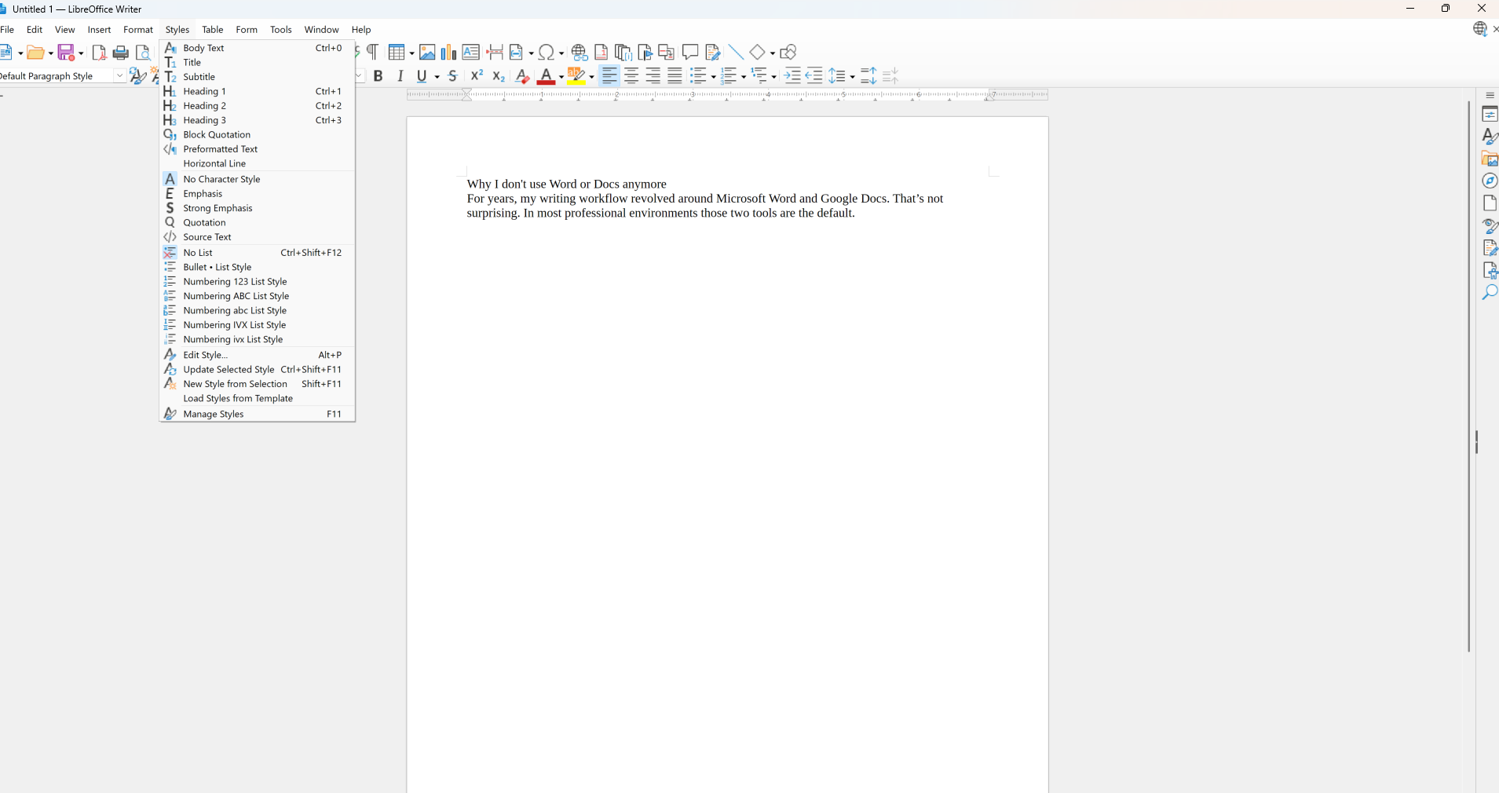Open unordered list style dropdown arrow
The width and height of the screenshot is (1499, 793).
(713, 76)
